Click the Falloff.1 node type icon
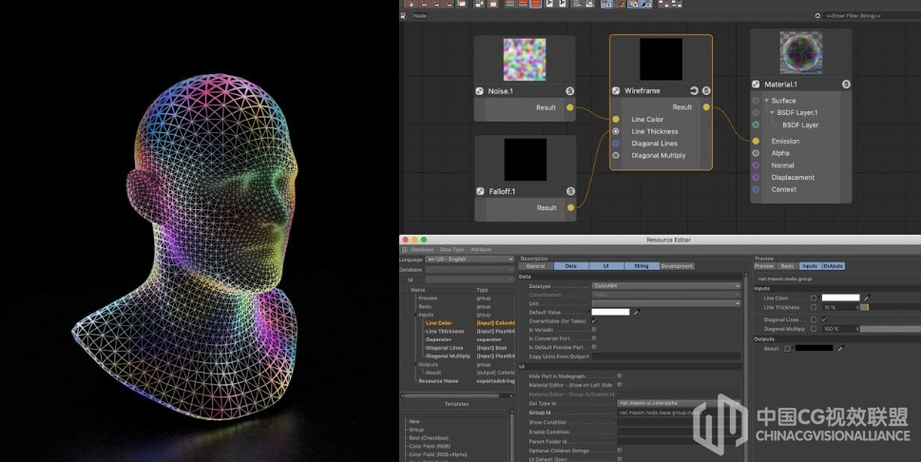Viewport: 921px width, 462px height. pos(481,191)
